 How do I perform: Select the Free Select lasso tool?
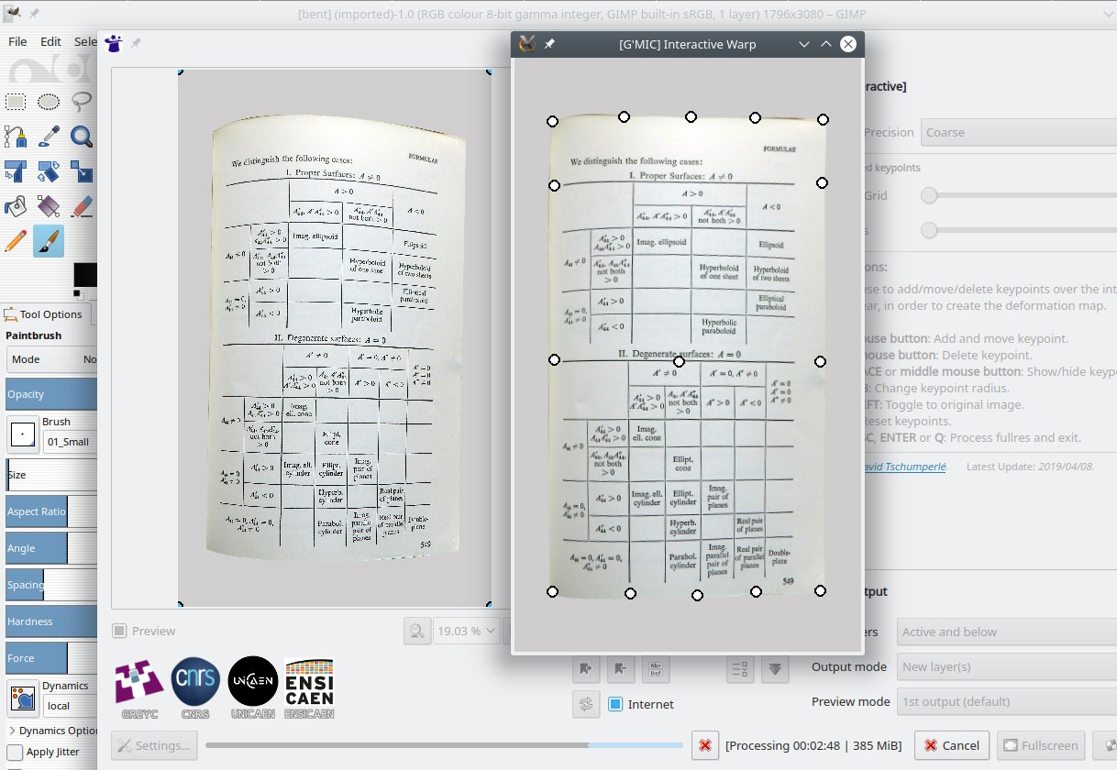click(82, 101)
